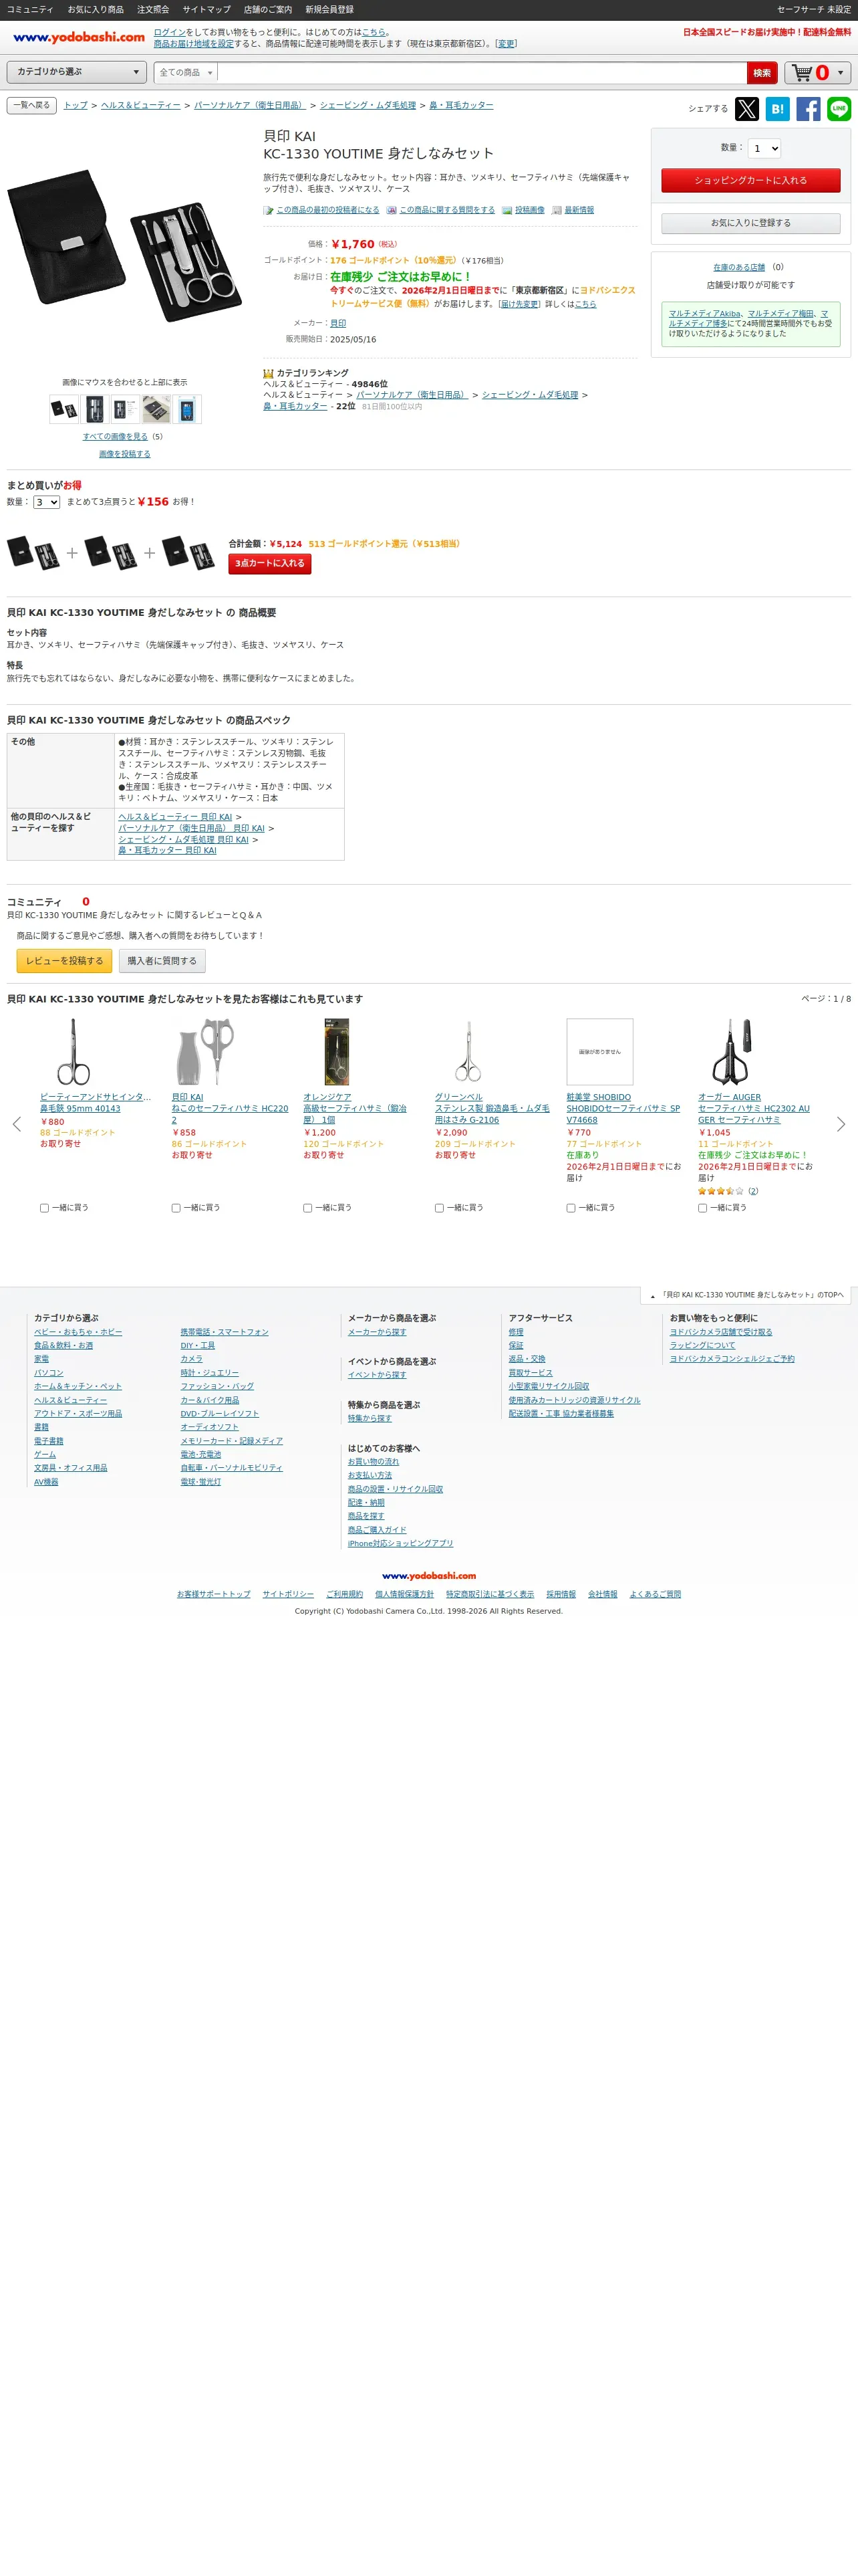The width and height of the screenshot is (858, 2576).
Task: Click the ¥880 nose hair scissors image
Action: (73, 1052)
